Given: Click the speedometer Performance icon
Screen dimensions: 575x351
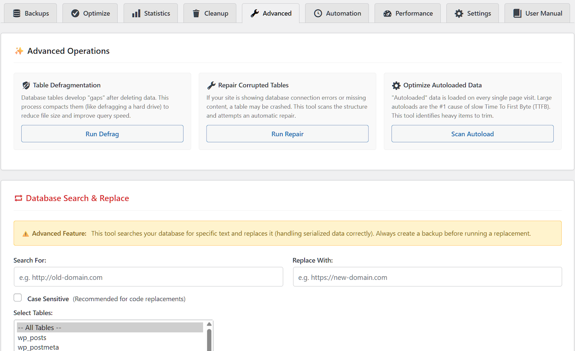Looking at the screenshot, I should [x=387, y=13].
